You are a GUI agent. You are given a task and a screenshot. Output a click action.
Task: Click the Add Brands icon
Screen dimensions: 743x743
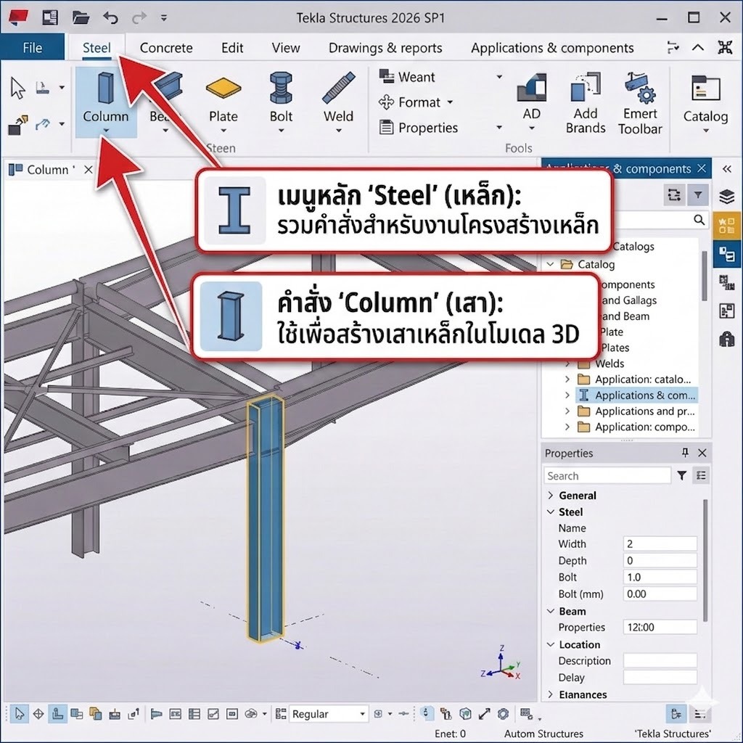point(586,87)
